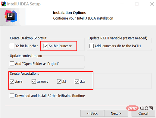Viewport: 156px width, 118px height.
Task: Click the disabled maximize window button
Action: click(x=137, y=4)
